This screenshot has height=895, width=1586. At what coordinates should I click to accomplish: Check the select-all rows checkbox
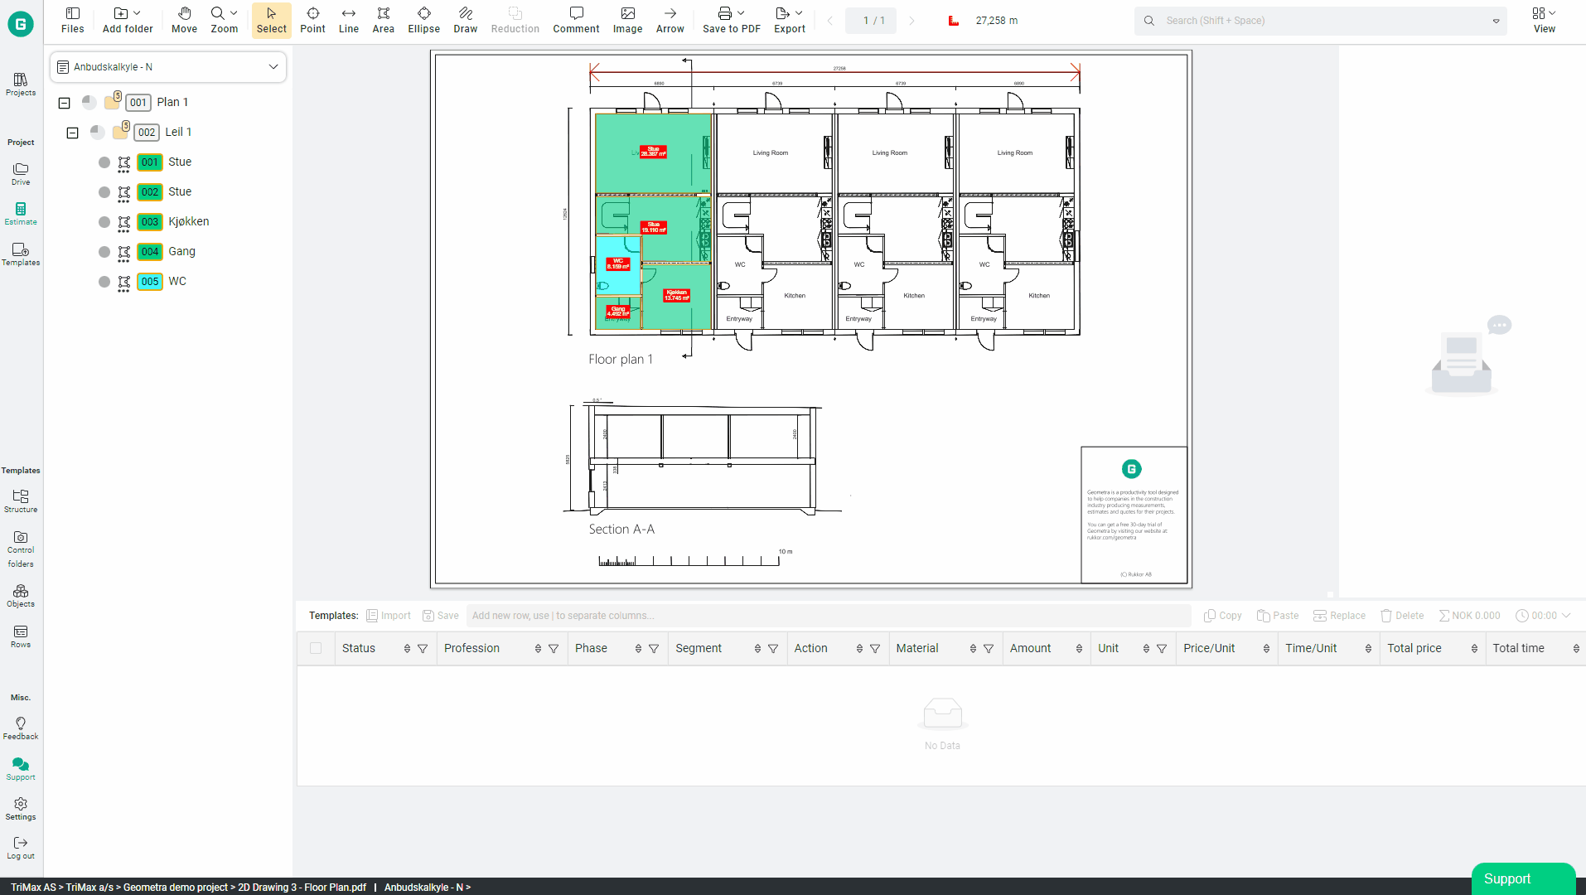click(316, 648)
